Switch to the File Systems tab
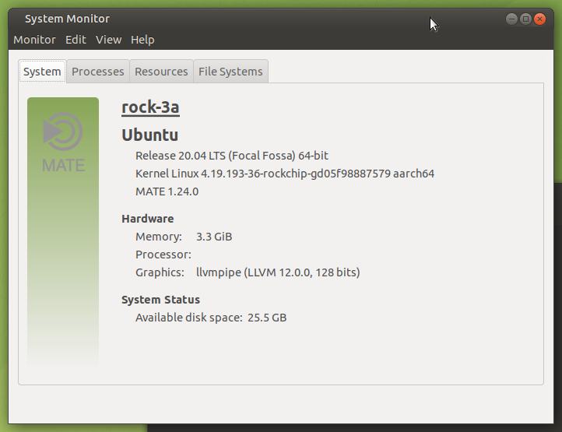562x432 pixels. [x=230, y=72]
